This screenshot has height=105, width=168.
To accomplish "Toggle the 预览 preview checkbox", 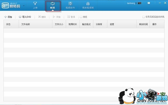I will click(81, 17).
